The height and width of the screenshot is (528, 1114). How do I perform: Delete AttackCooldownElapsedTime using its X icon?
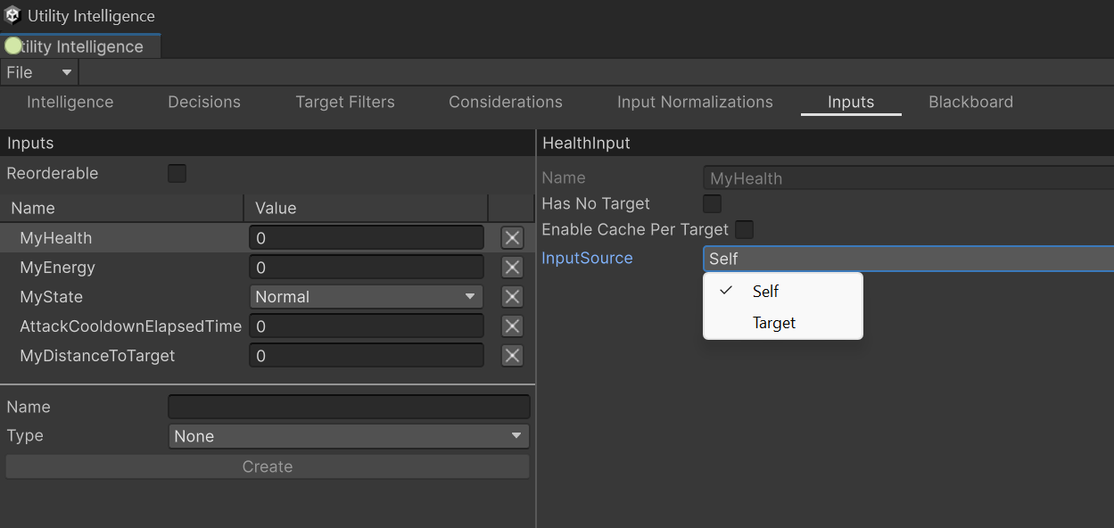pyautogui.click(x=512, y=326)
